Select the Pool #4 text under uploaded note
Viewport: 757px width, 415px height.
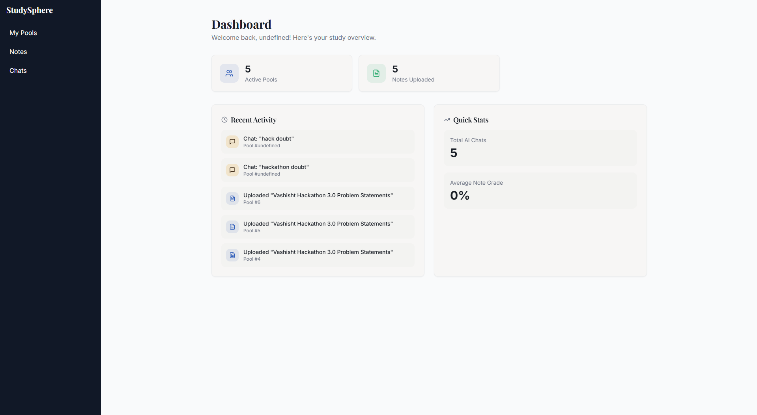pos(252,259)
